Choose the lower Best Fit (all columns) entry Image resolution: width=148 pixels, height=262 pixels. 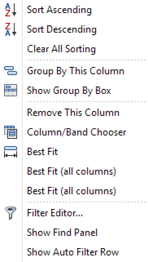[72, 191]
